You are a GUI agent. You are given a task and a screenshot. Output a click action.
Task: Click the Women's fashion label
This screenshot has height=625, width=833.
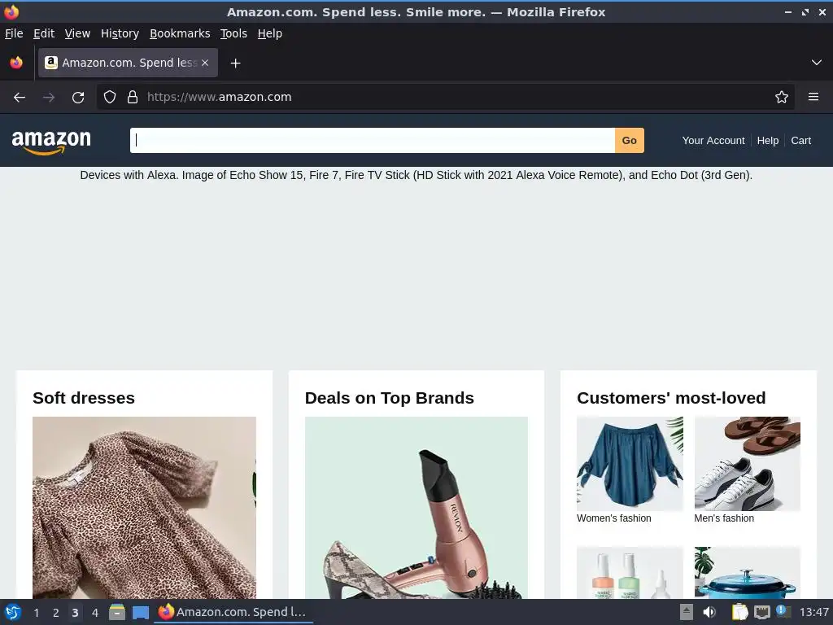(x=613, y=518)
